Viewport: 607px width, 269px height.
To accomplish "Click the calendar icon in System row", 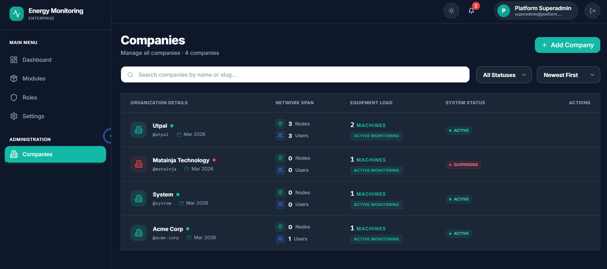I will (181, 203).
